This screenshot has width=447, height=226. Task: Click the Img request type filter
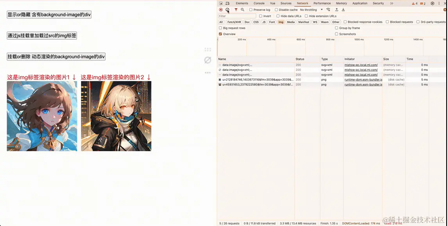281,22
